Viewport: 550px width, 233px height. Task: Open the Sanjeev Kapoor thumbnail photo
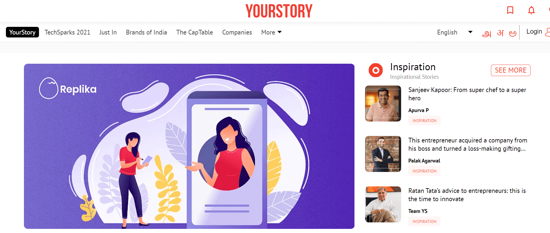383,104
